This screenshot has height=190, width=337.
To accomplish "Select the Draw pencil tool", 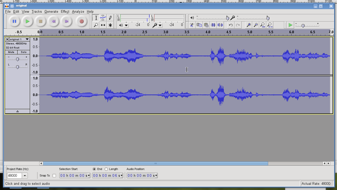I will [x=110, y=18].
